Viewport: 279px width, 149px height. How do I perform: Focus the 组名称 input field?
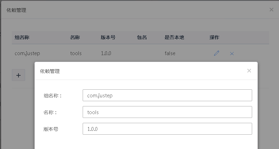pos(167,95)
